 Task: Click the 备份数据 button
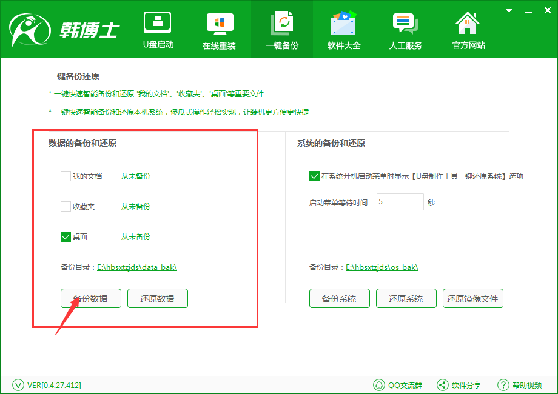pyautogui.click(x=90, y=298)
